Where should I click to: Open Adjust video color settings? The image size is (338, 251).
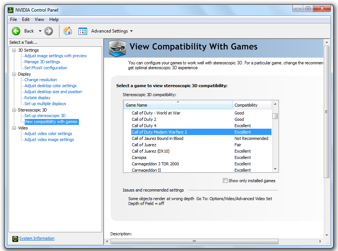pyautogui.click(x=48, y=134)
